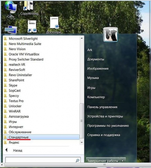Expand the Яндекс folder
This screenshot has height=168, width=151.
(41, 143)
